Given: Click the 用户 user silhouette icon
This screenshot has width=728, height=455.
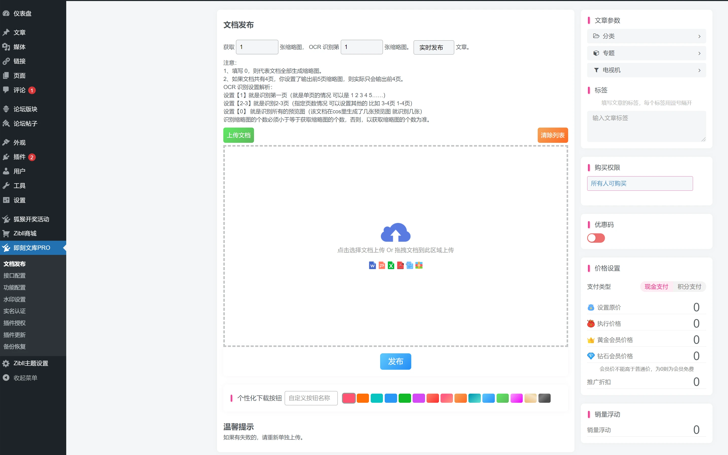Looking at the screenshot, I should tap(6, 171).
